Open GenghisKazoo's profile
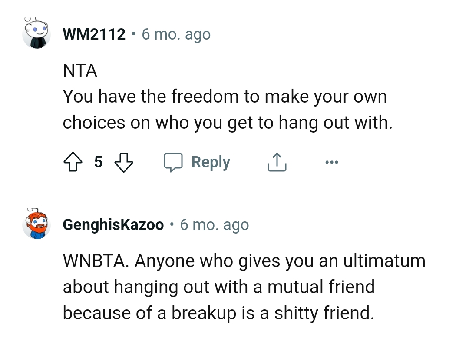This screenshot has height=341, width=469. [113, 225]
